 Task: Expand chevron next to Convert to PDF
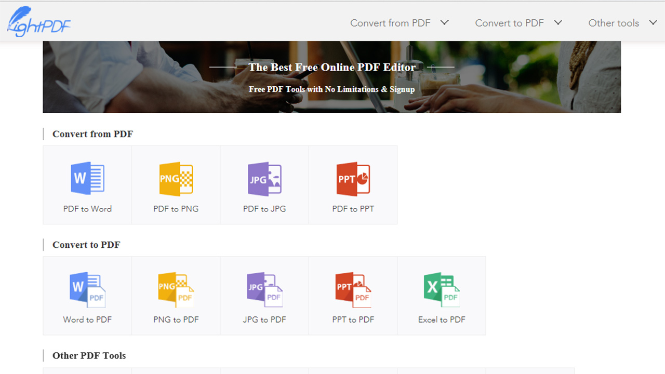coord(558,22)
